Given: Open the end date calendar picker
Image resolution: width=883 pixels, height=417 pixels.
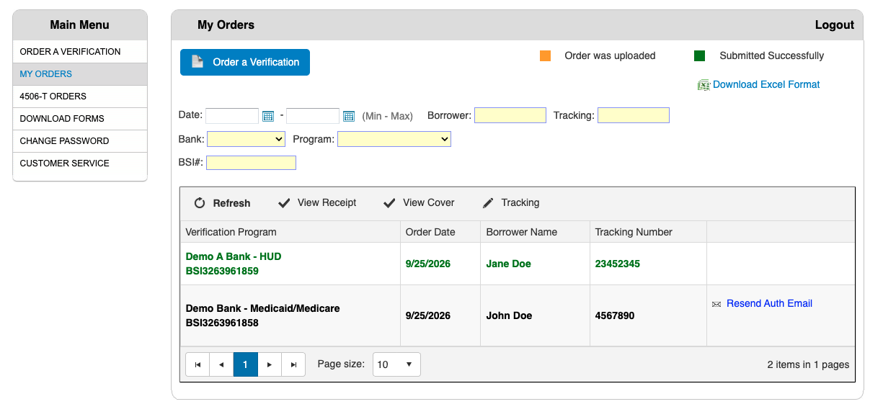Looking at the screenshot, I should [x=349, y=116].
